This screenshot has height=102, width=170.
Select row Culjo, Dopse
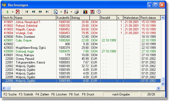point(81,40)
